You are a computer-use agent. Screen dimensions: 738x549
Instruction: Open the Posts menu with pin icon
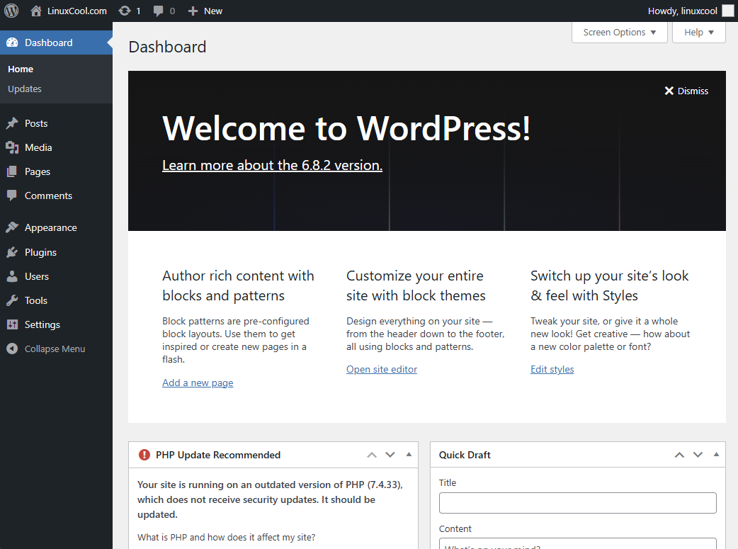click(12, 123)
